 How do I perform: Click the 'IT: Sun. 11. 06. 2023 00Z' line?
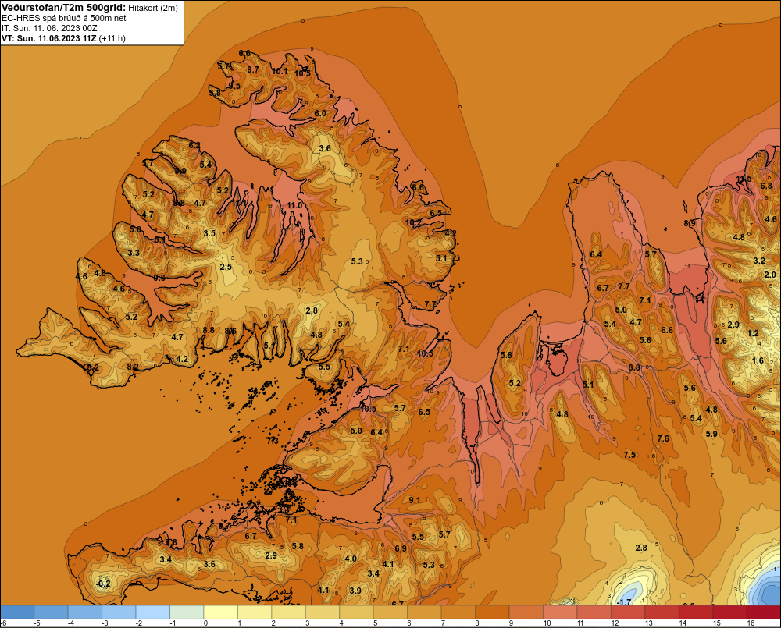[x=49, y=28]
